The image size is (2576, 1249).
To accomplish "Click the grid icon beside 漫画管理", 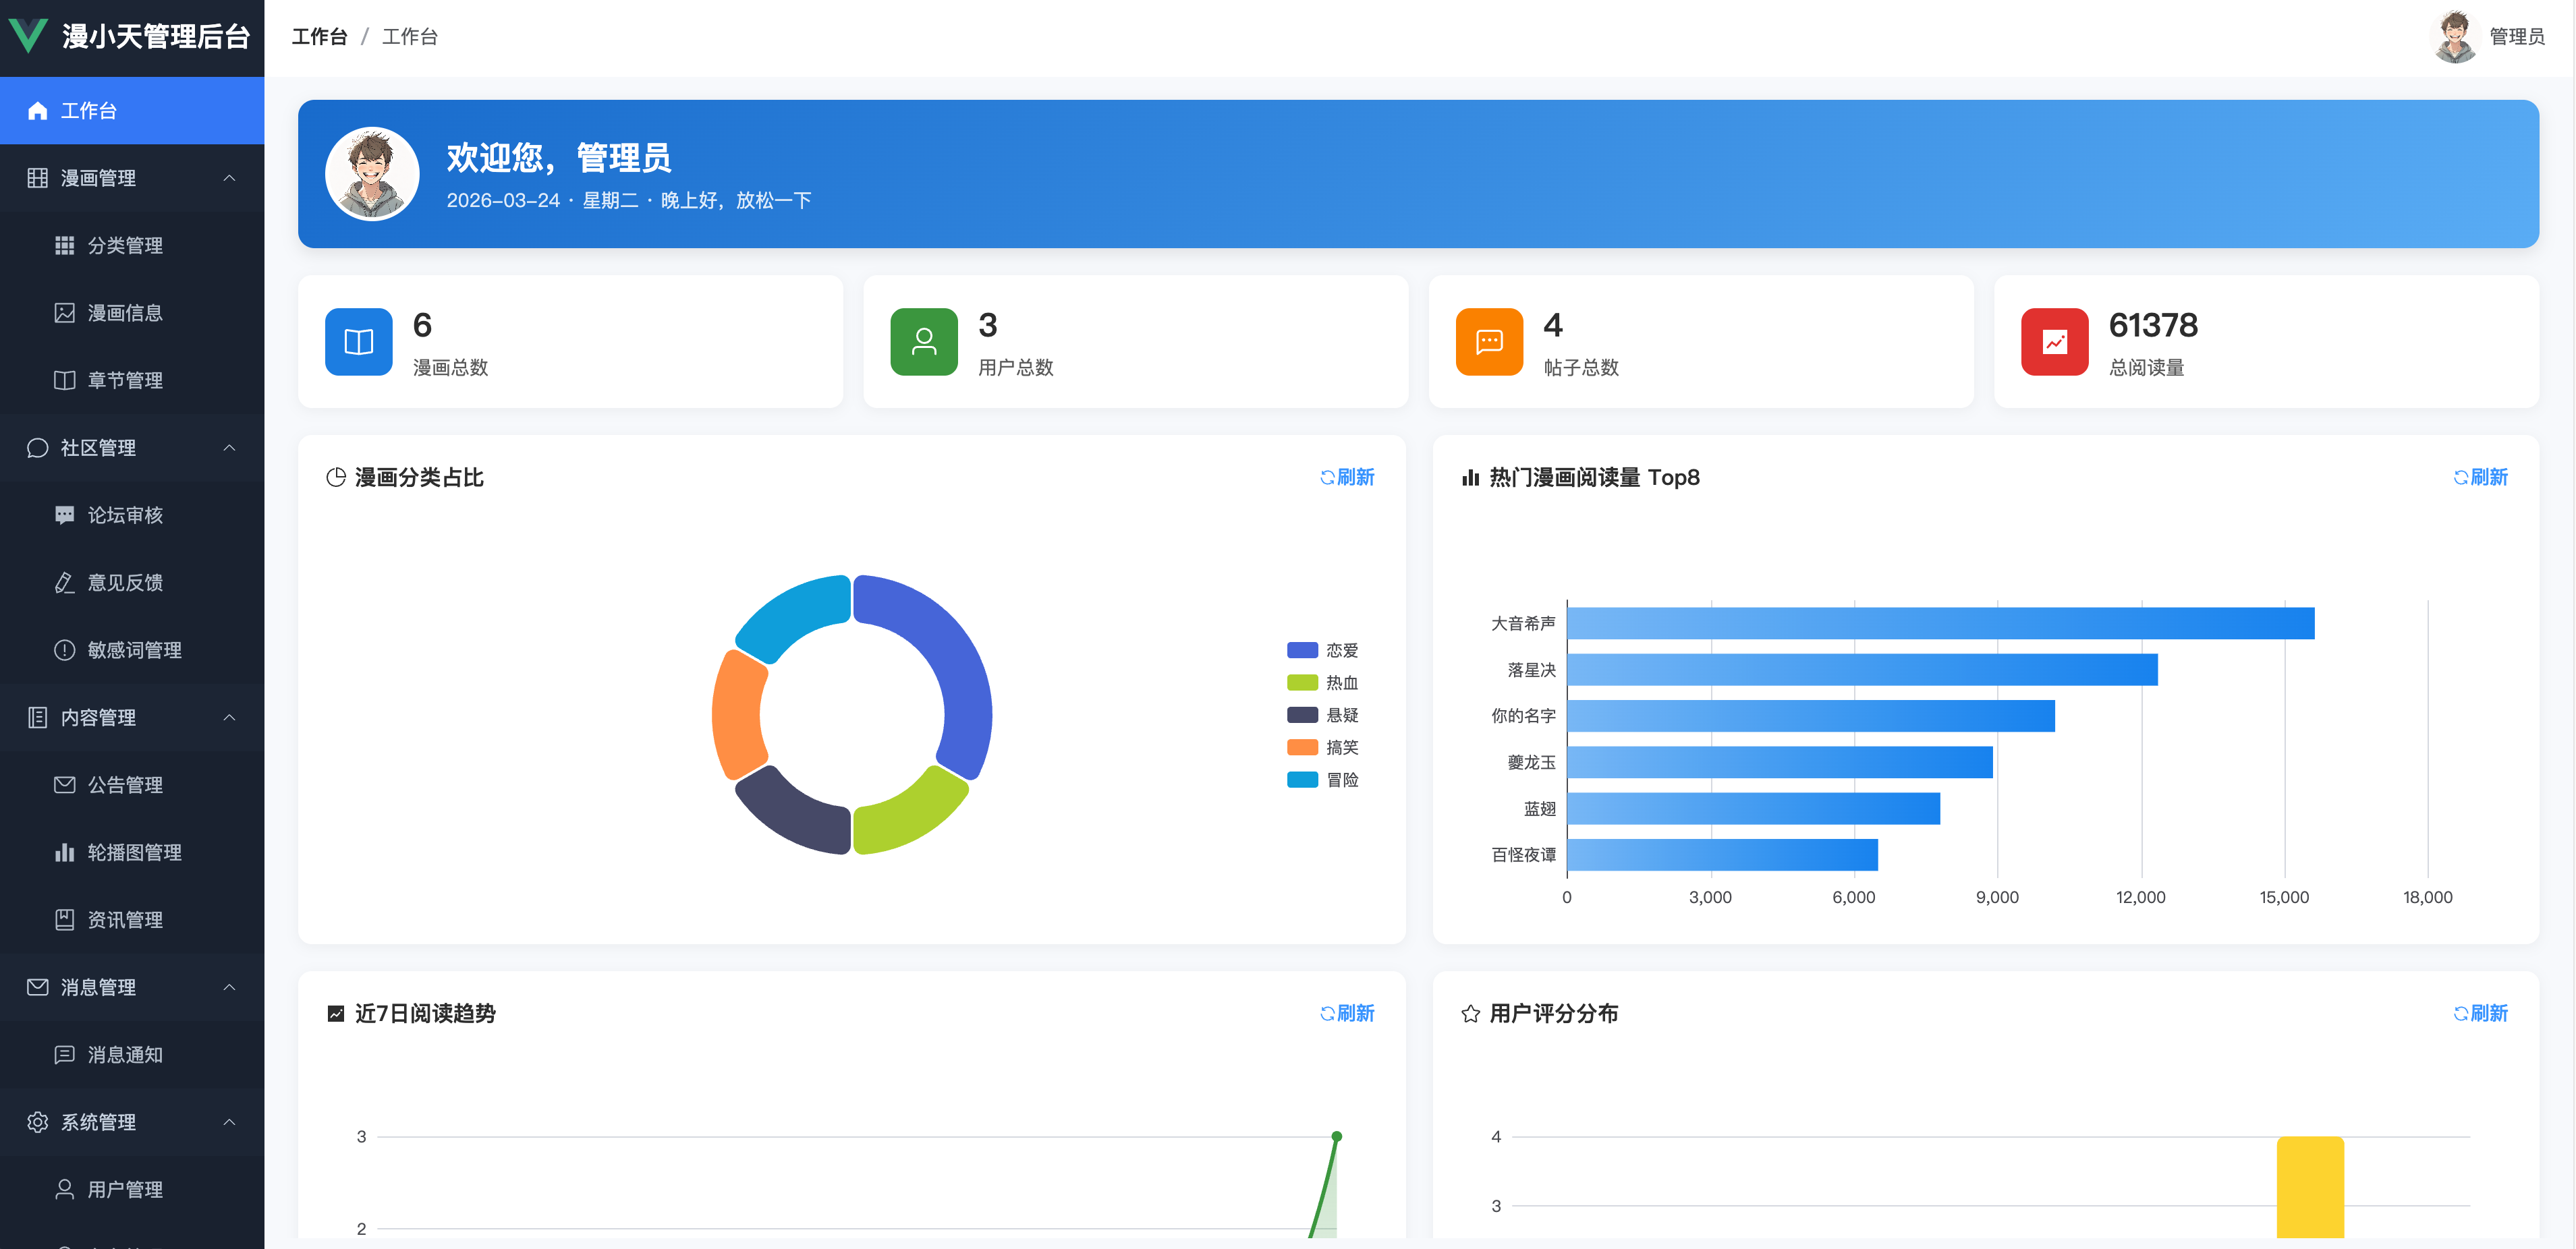I will point(38,178).
